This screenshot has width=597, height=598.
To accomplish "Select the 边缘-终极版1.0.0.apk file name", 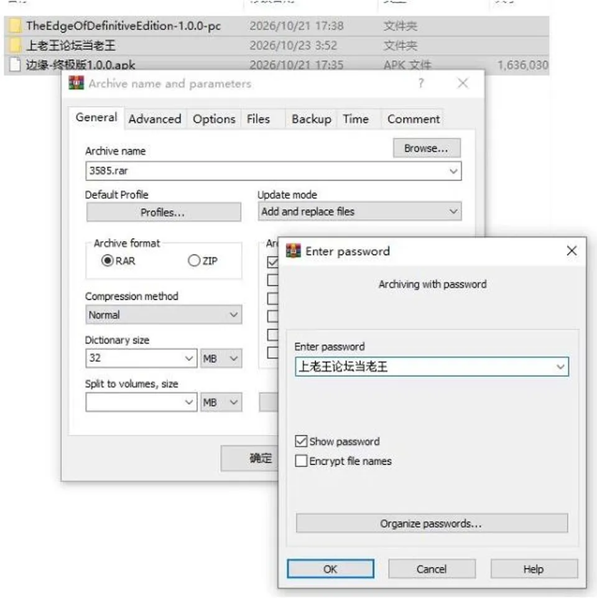I will [80, 65].
